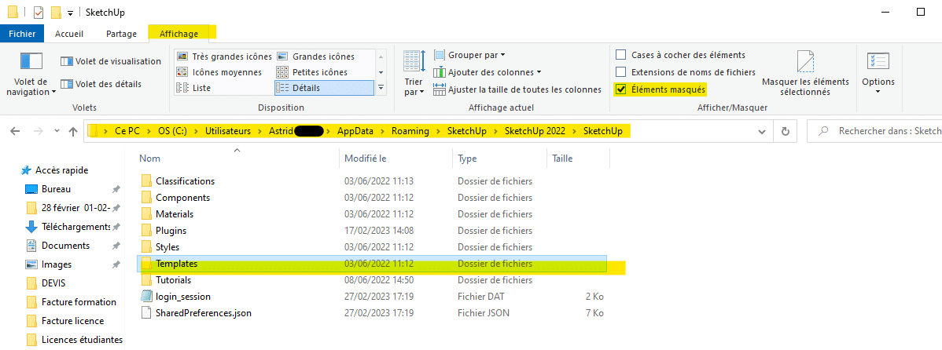Switch layout to Très grandes icônes
The width and height of the screenshot is (942, 350).
tap(223, 57)
